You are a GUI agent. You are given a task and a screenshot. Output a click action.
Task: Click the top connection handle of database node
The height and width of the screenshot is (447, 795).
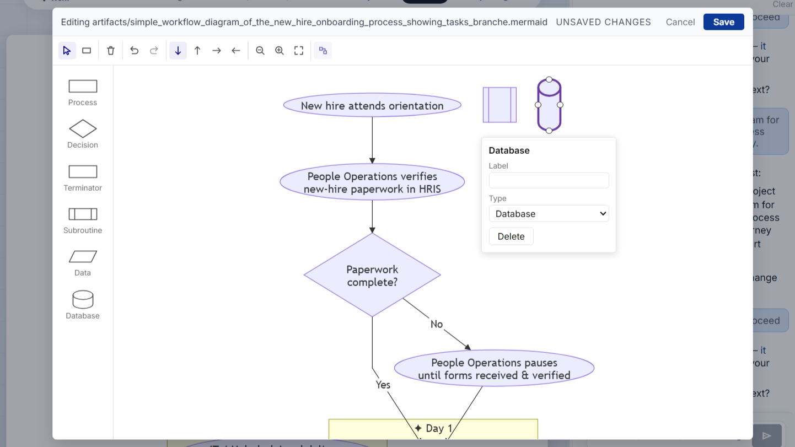pyautogui.click(x=549, y=79)
